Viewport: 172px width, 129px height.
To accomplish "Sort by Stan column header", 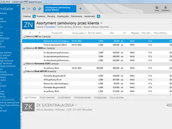I will point(112,33).
